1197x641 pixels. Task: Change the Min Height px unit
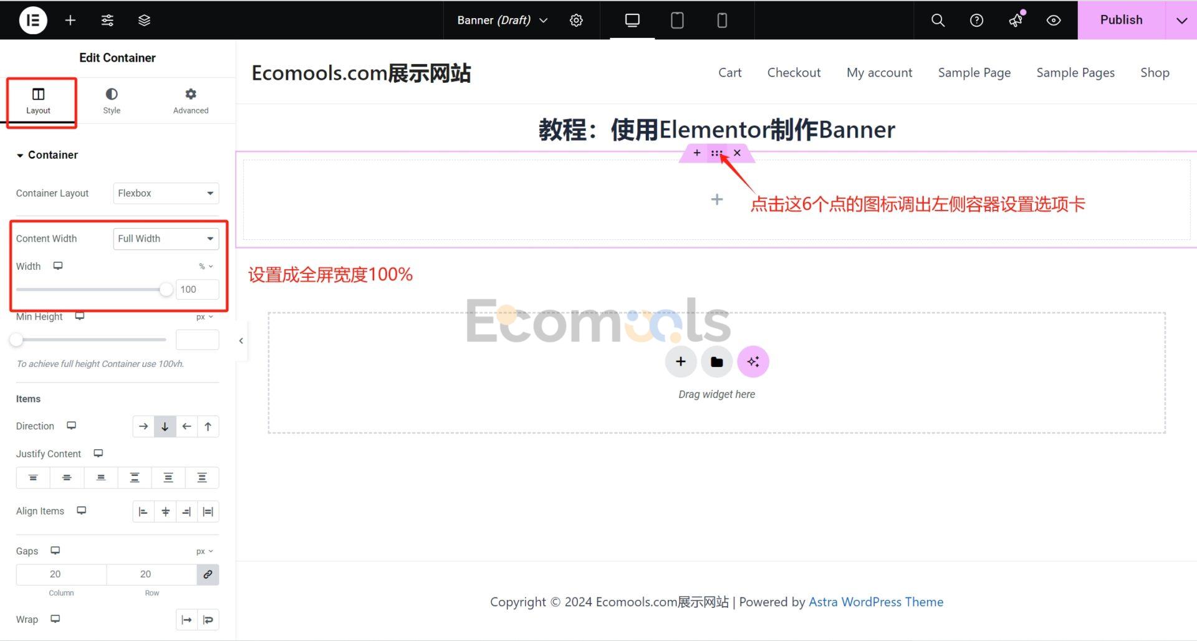point(204,316)
